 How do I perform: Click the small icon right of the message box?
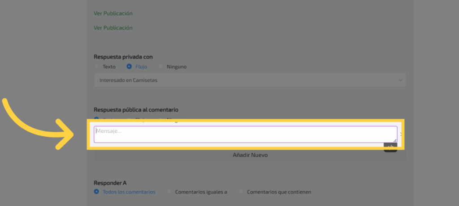coord(400,134)
